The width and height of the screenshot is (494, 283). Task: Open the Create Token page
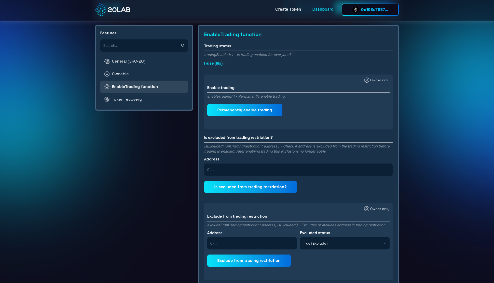click(x=288, y=9)
